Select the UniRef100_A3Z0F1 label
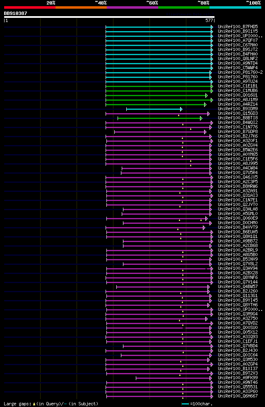The image size is (265, 407). [238, 141]
